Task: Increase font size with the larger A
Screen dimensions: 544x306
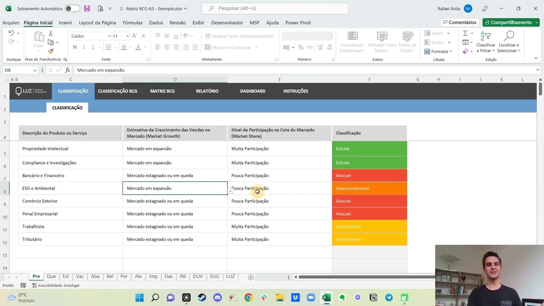Action: pos(134,36)
